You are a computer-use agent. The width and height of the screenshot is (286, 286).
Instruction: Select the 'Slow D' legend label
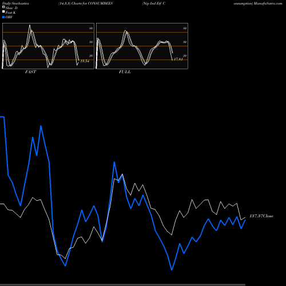tap(11, 8)
